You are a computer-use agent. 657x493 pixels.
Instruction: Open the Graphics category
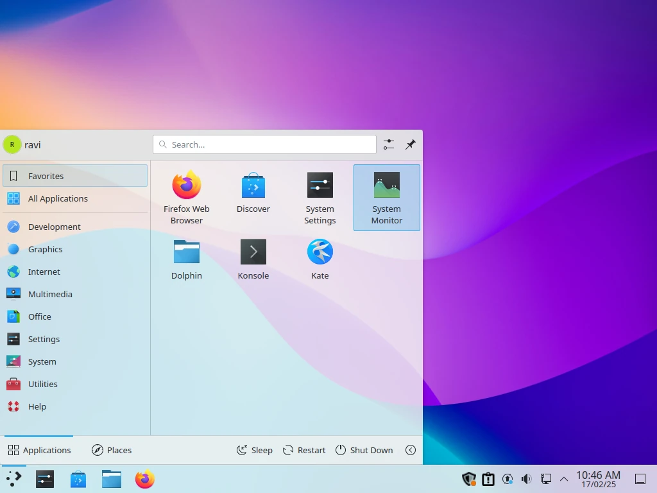pos(75,249)
